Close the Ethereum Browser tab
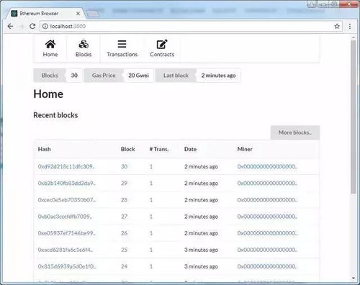The height and width of the screenshot is (285, 360). click(x=78, y=14)
